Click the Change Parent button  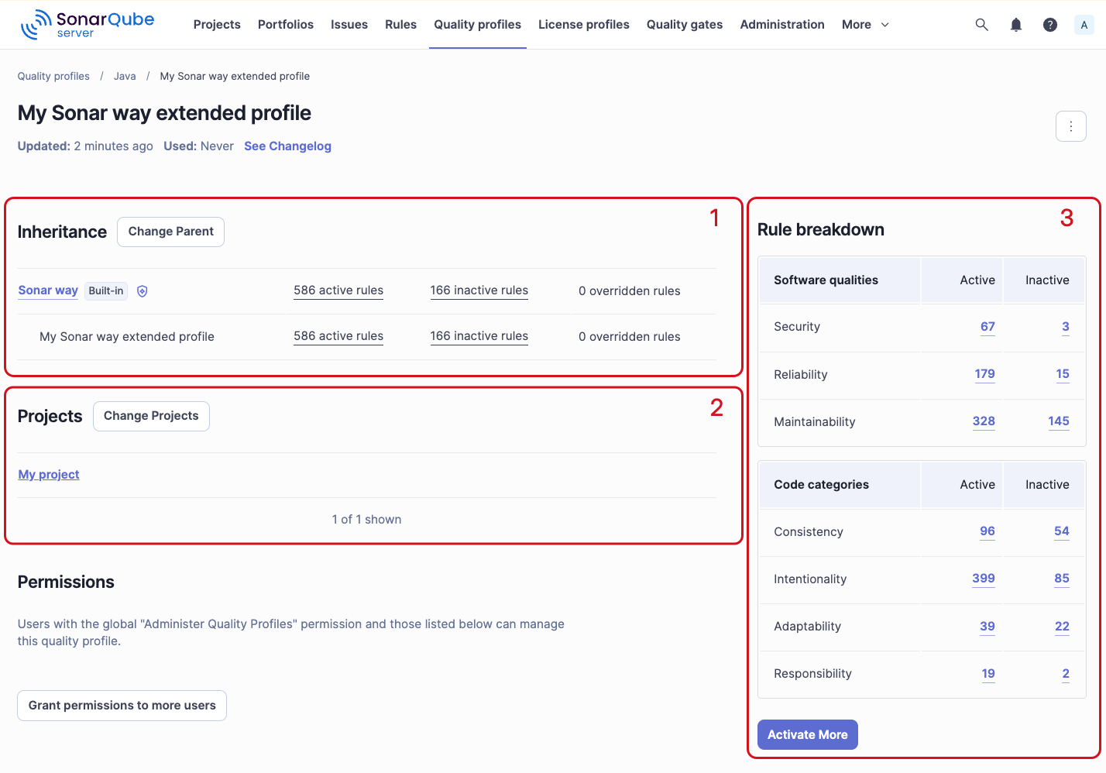pos(170,232)
